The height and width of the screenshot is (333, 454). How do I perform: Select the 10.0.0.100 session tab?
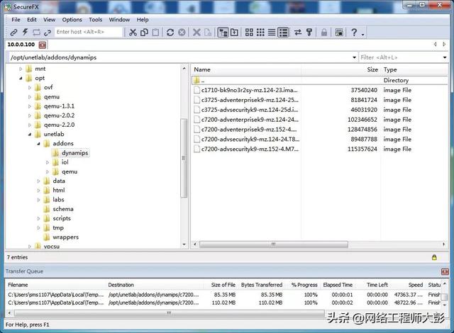click(21, 45)
